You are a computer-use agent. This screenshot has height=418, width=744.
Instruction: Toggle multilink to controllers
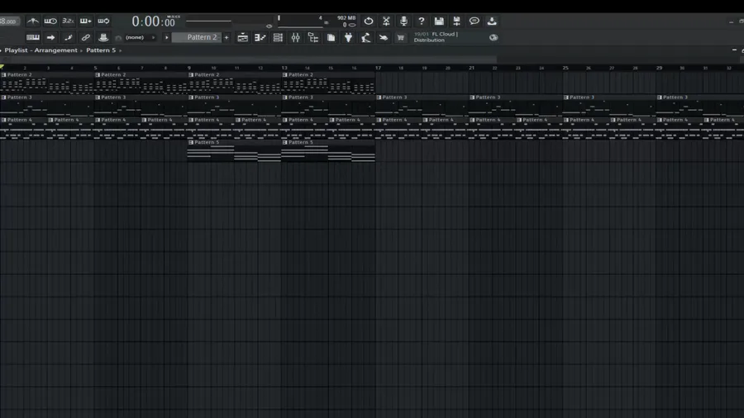pos(85,37)
